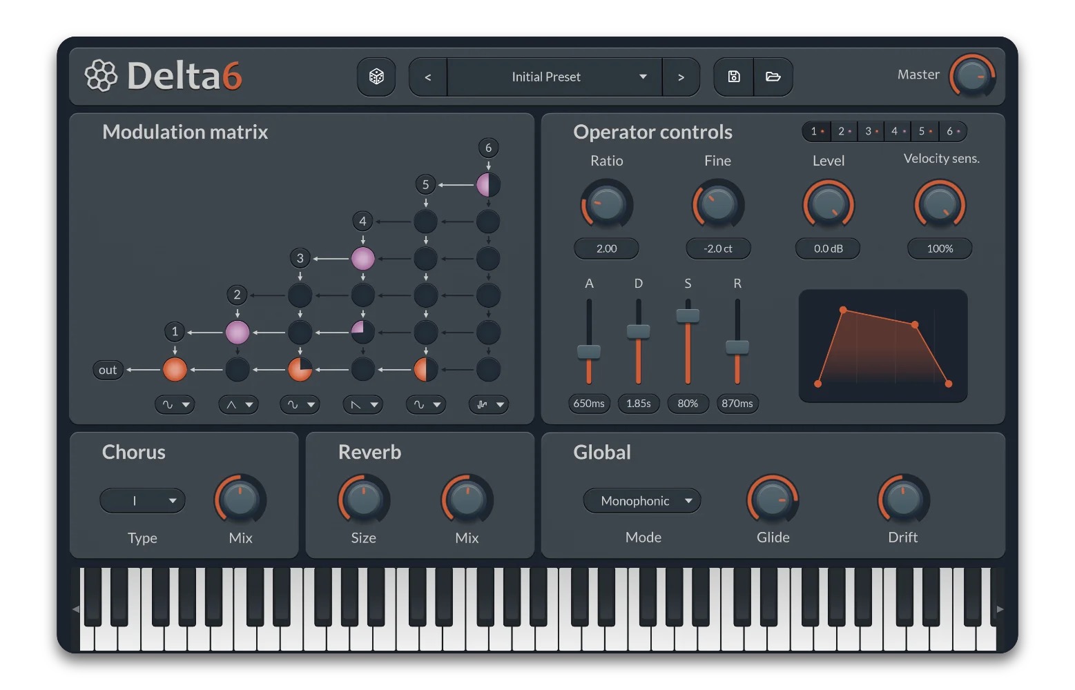Click the randomize dice icon
The image size is (1075, 690).
[x=376, y=77]
